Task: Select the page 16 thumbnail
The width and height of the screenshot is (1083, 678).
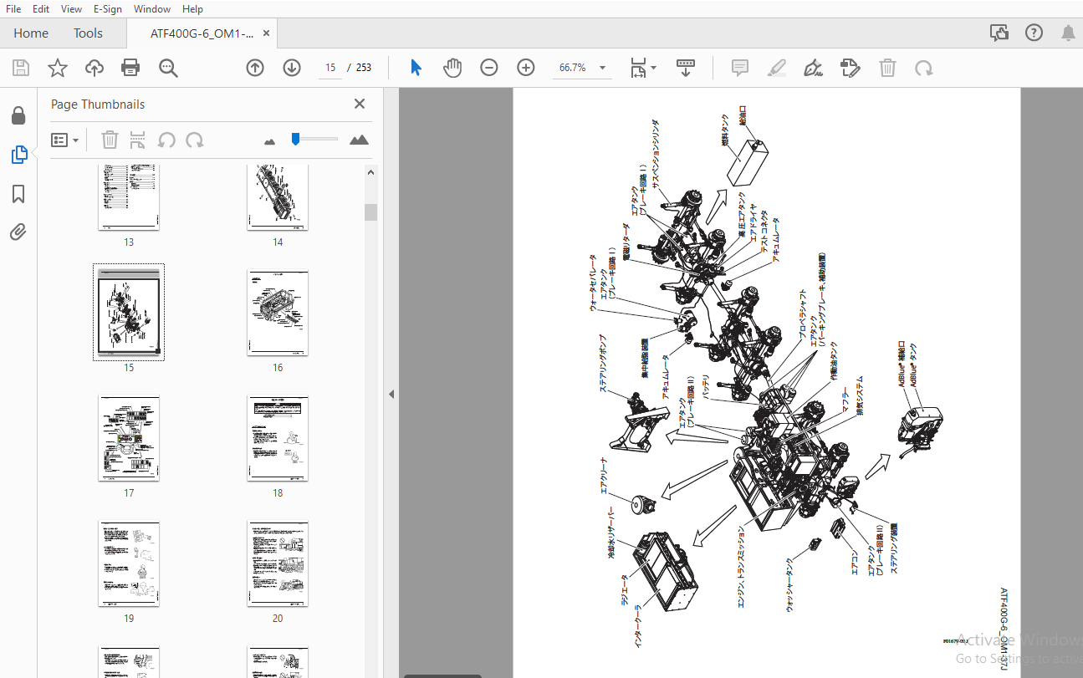Action: (278, 313)
